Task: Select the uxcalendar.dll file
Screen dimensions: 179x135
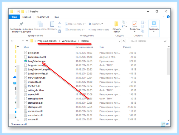Action: coord(35,111)
